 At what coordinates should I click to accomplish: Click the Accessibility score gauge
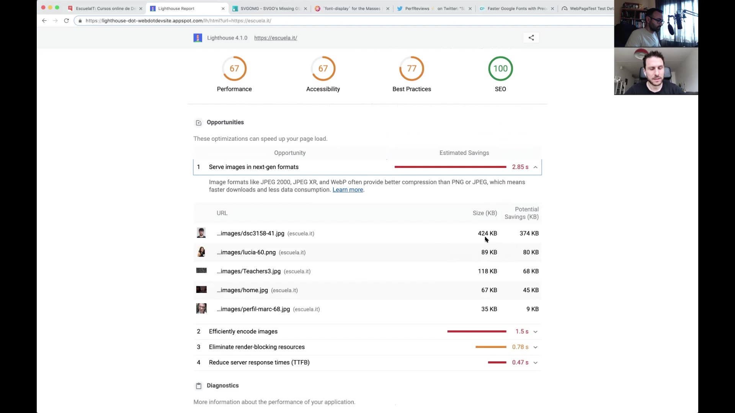[x=323, y=68]
